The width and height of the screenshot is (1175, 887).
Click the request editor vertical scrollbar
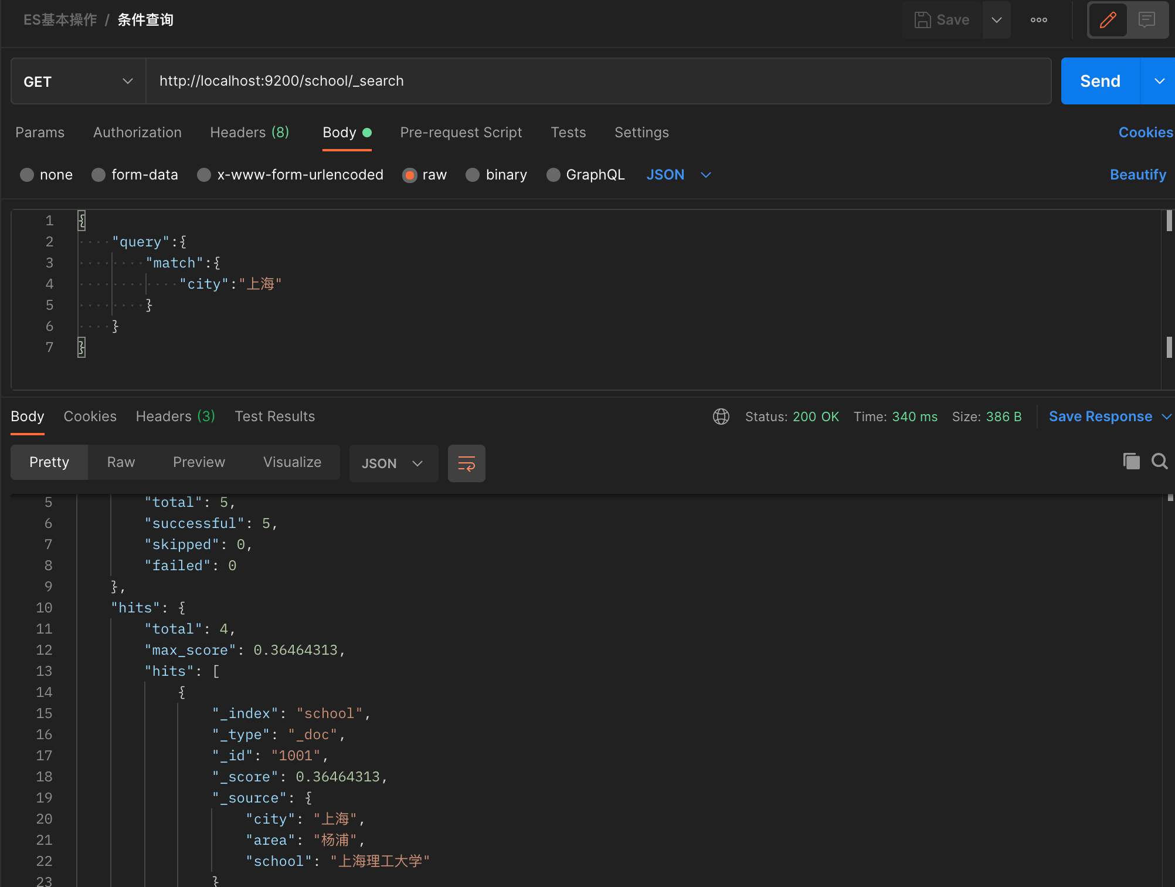coord(1169,299)
